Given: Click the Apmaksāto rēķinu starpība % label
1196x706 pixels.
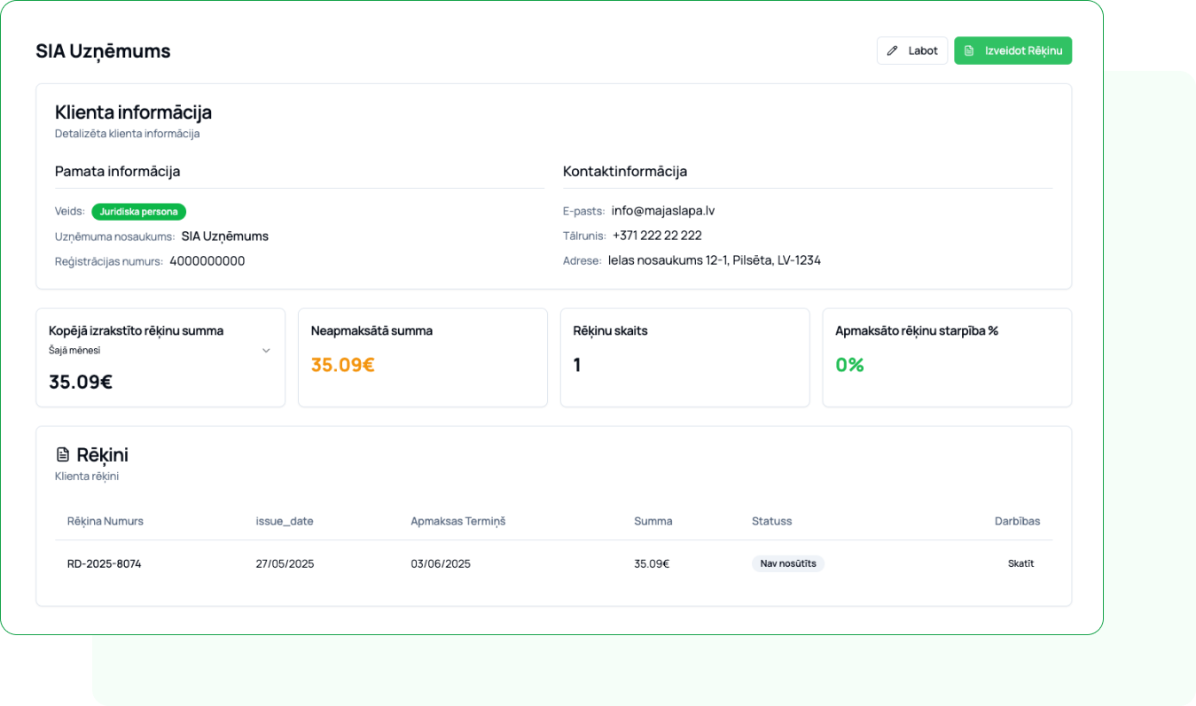Looking at the screenshot, I should tap(917, 330).
